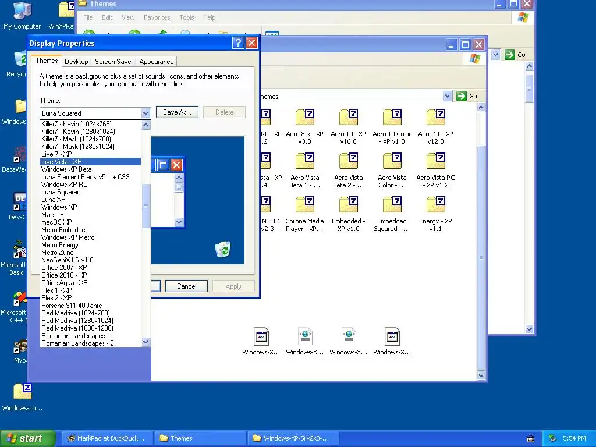Open the Start menu
This screenshot has width=596, height=447.
[x=27, y=438]
